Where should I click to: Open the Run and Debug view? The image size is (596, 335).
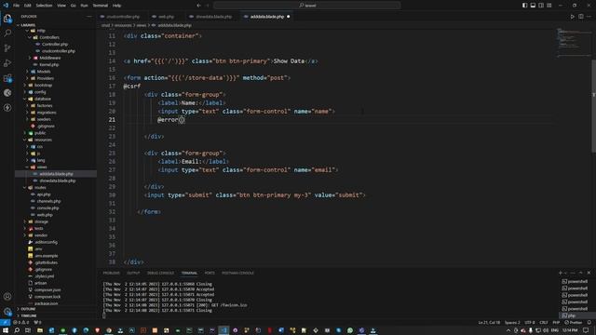[7, 63]
